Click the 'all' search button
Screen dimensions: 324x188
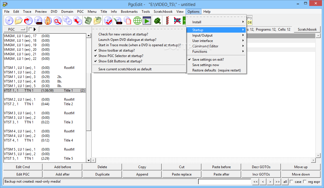(285, 181)
